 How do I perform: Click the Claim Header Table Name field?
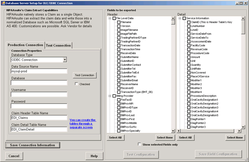pyautogui.click(x=39, y=118)
